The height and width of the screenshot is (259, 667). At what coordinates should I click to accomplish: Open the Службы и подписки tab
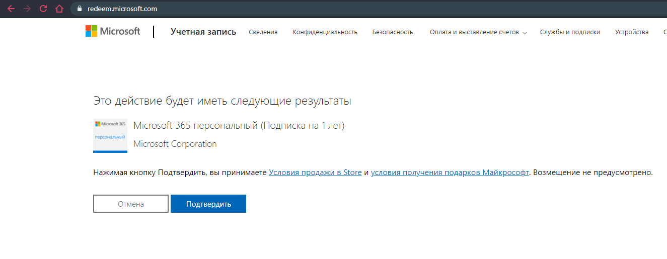570,32
